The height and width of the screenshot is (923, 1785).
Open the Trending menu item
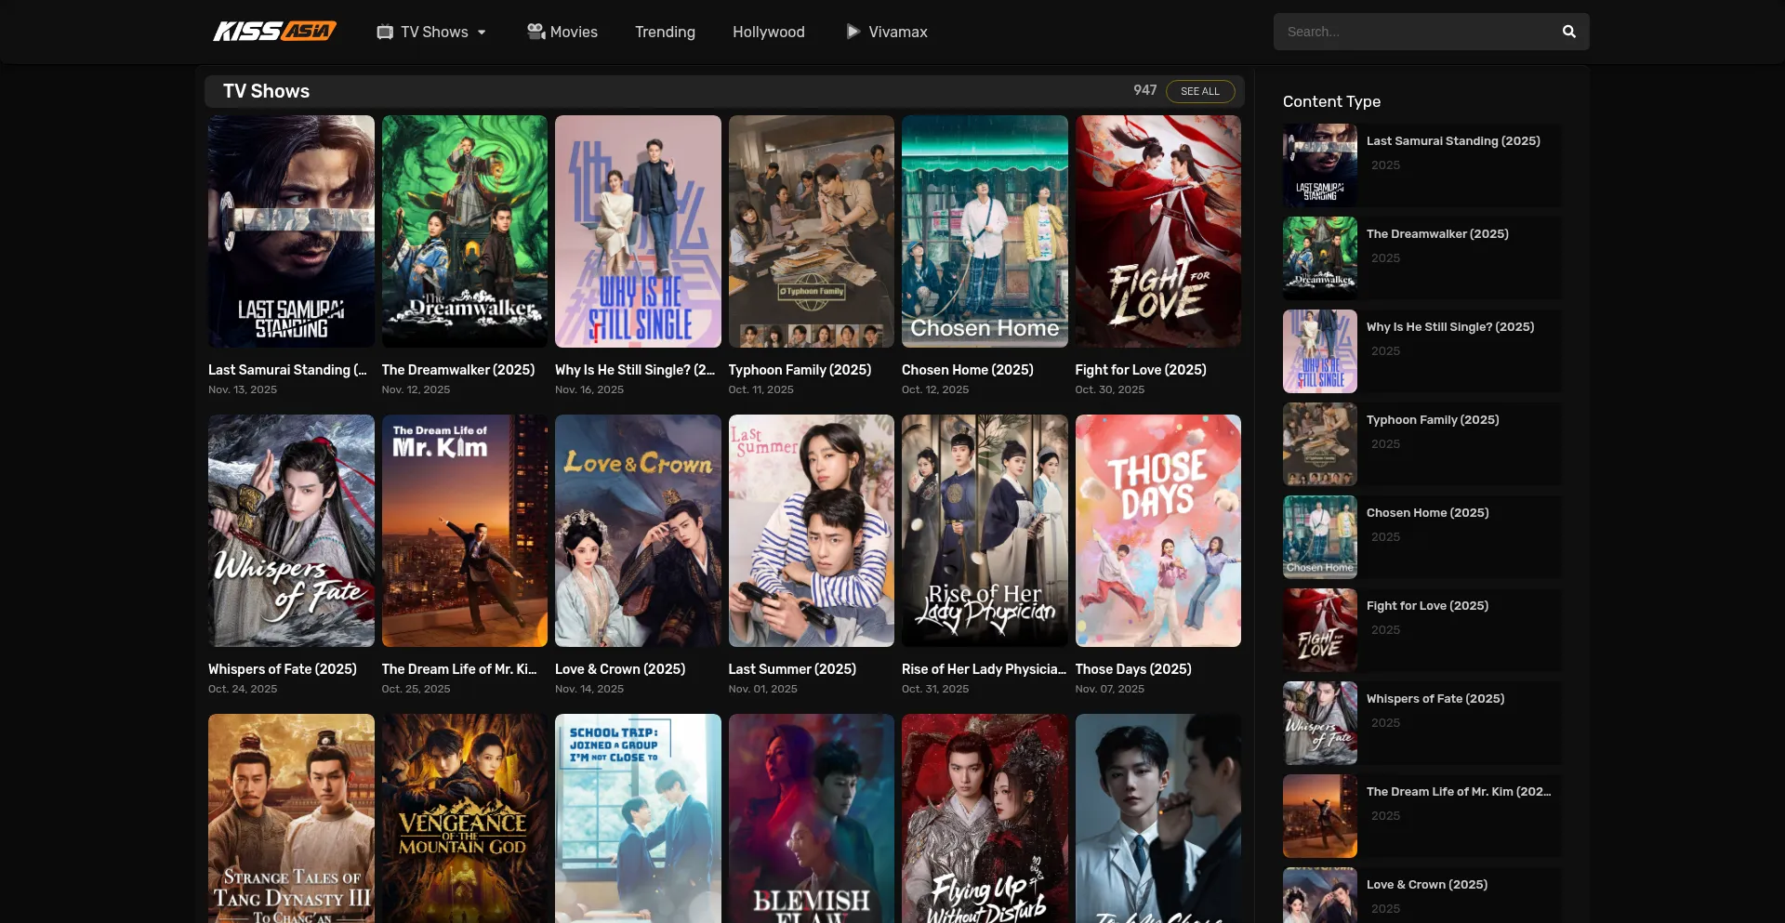tap(665, 32)
